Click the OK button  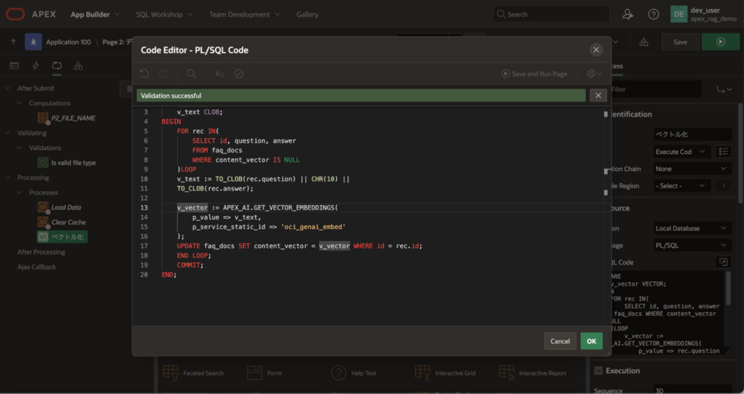(591, 341)
